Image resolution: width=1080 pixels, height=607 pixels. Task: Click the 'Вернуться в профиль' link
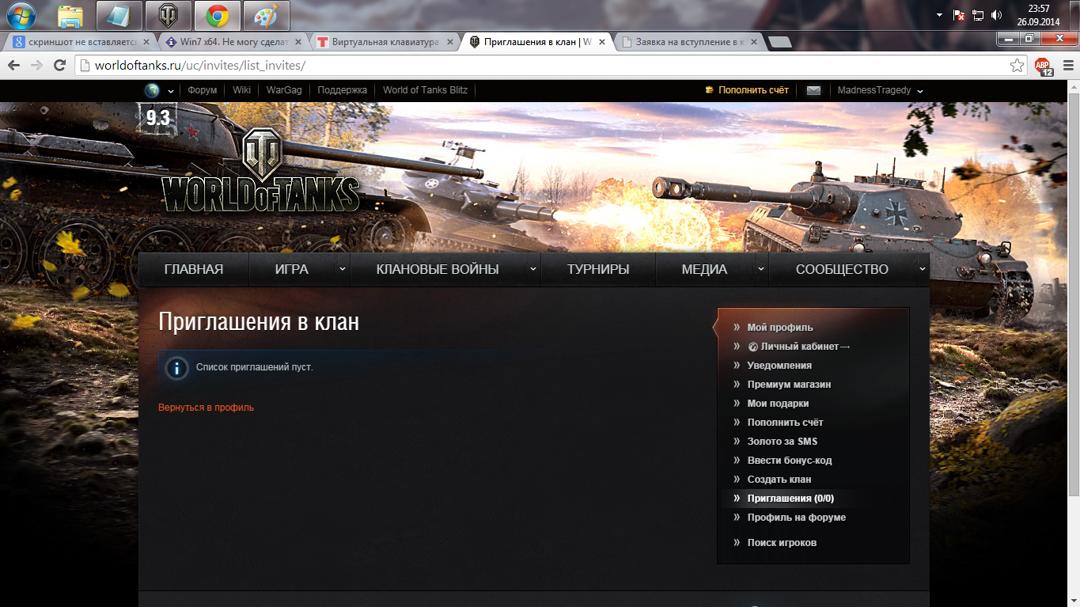click(x=206, y=408)
